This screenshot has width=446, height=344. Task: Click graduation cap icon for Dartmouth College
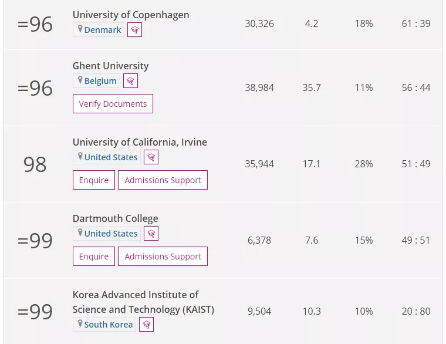point(151,234)
